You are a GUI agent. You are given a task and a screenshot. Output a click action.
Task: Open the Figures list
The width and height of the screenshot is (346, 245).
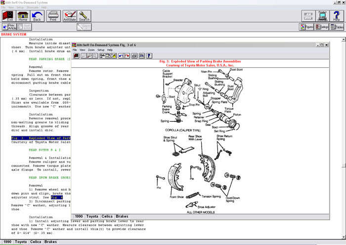pos(306,27)
